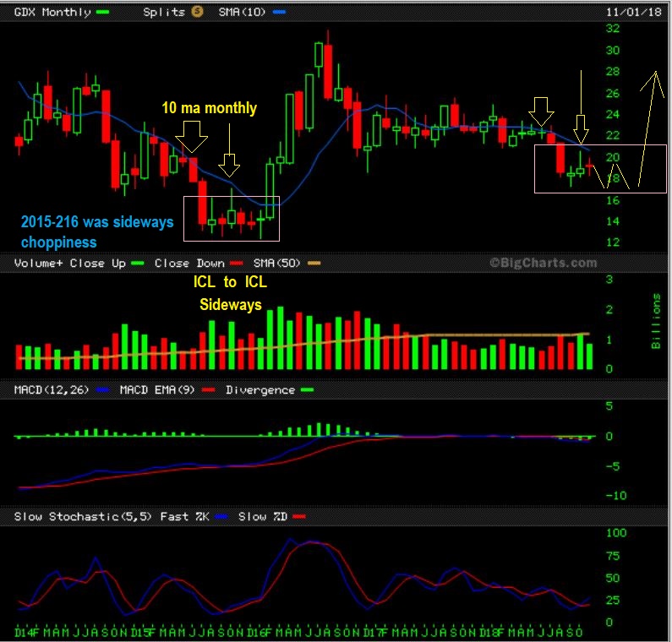The height and width of the screenshot is (642, 672).
Task: Click the tallest green candle near 32
Action: coord(319,56)
